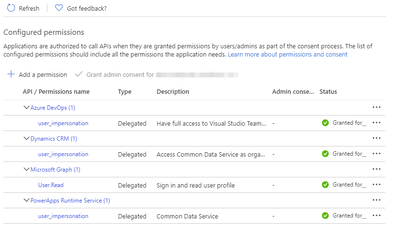
Task: Click 'Granted for...' status in Common Data Service row
Action: (x=349, y=216)
